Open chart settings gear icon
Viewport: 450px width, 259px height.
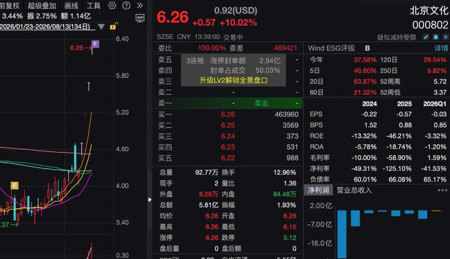coord(112,5)
